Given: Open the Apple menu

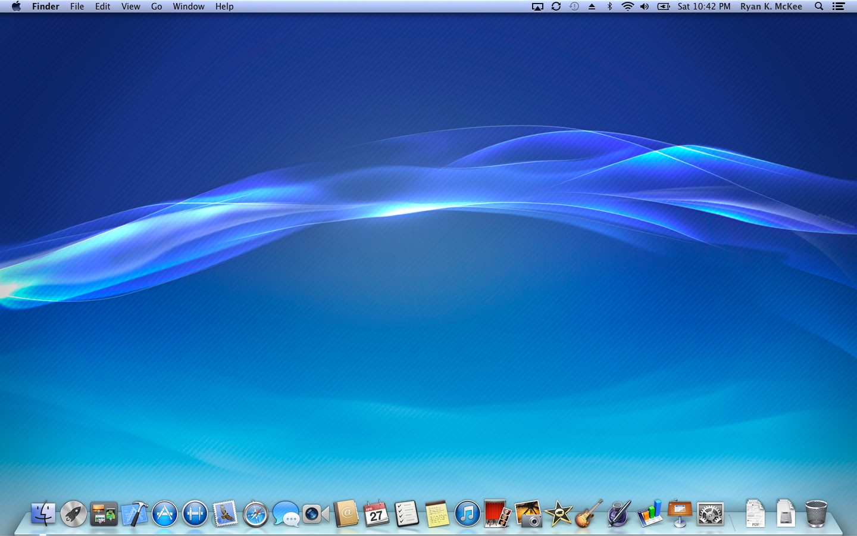Looking at the screenshot, I should 16,7.
